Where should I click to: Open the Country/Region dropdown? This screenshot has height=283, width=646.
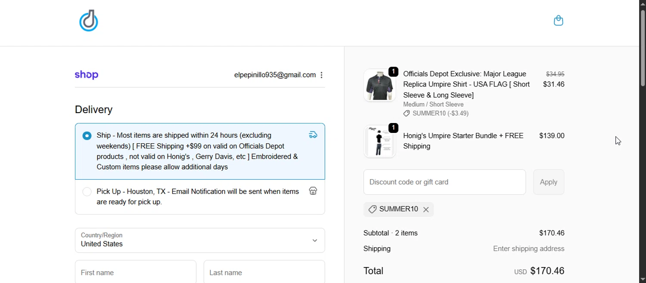pyautogui.click(x=200, y=240)
